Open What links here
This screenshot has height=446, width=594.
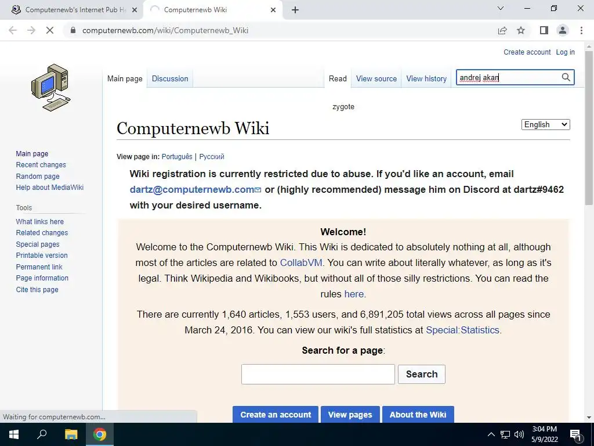point(40,221)
